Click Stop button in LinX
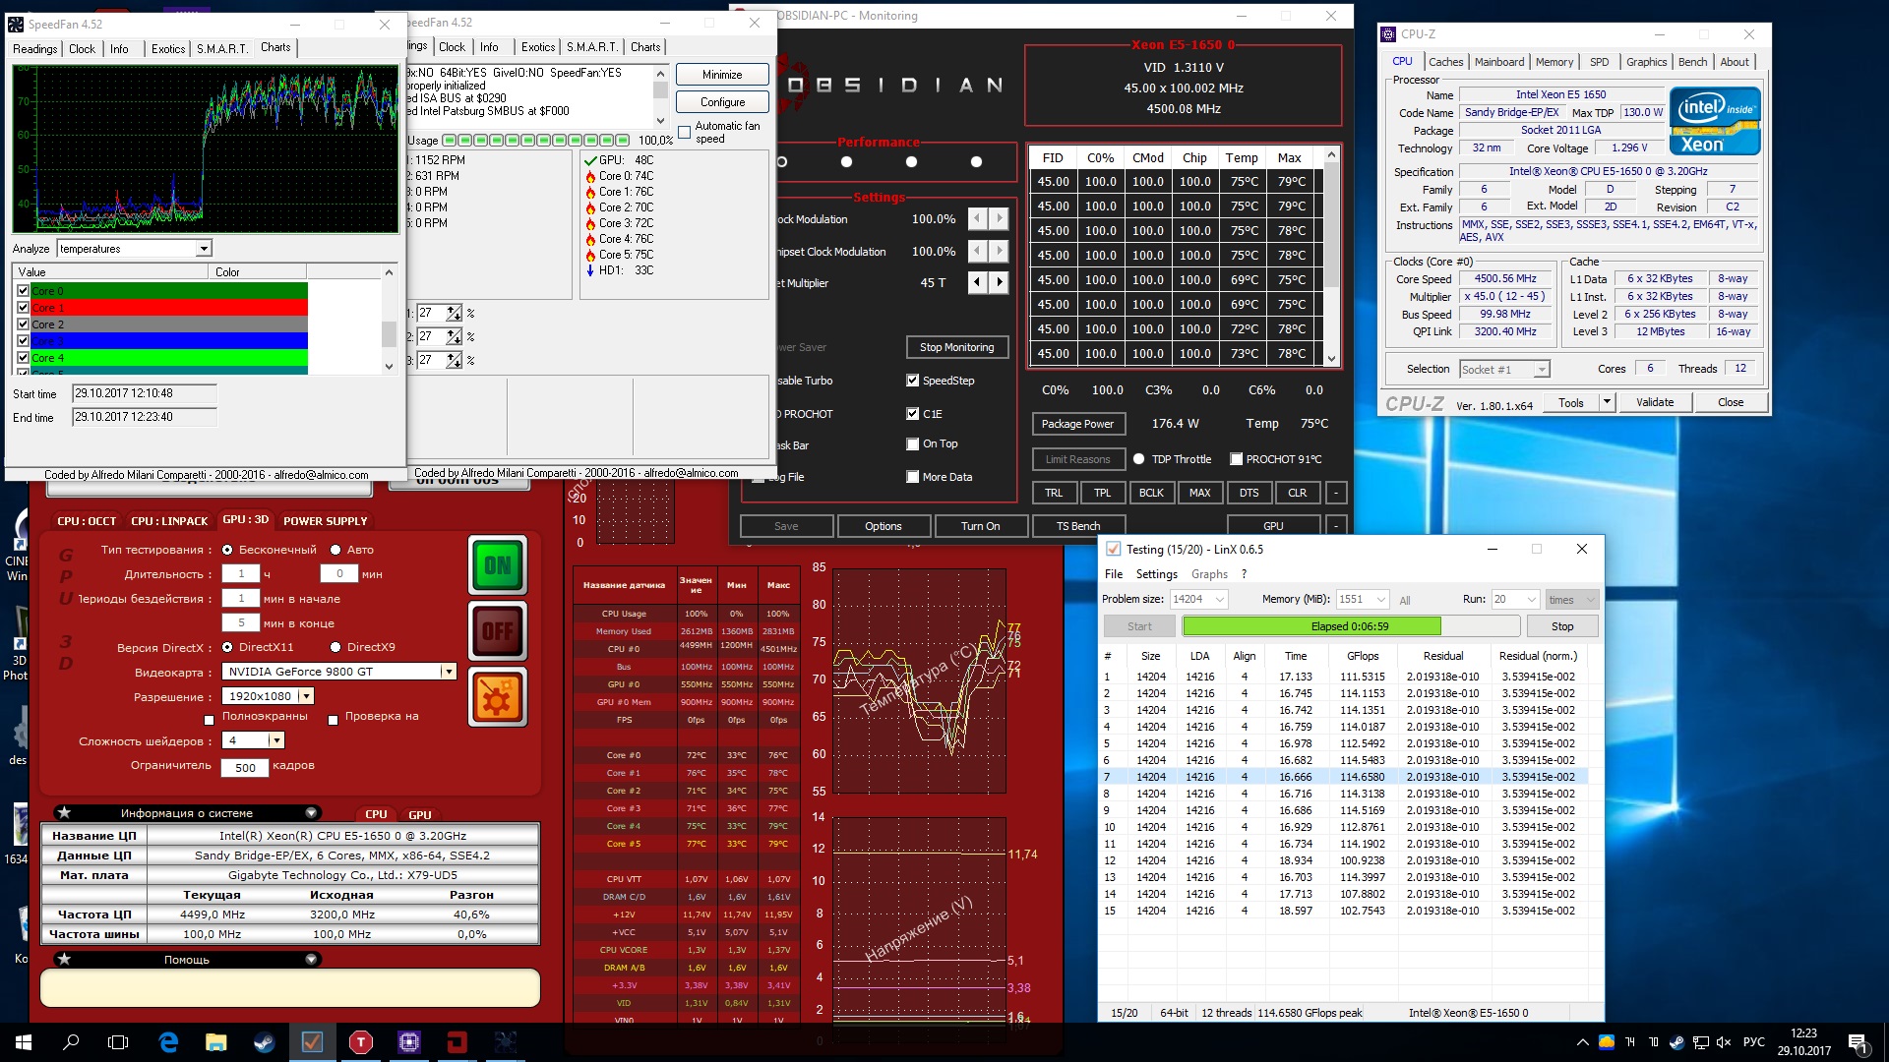 pyautogui.click(x=1562, y=626)
